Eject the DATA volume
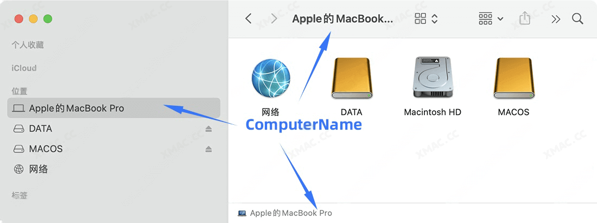Viewport: 597px width, 223px height. point(208,129)
